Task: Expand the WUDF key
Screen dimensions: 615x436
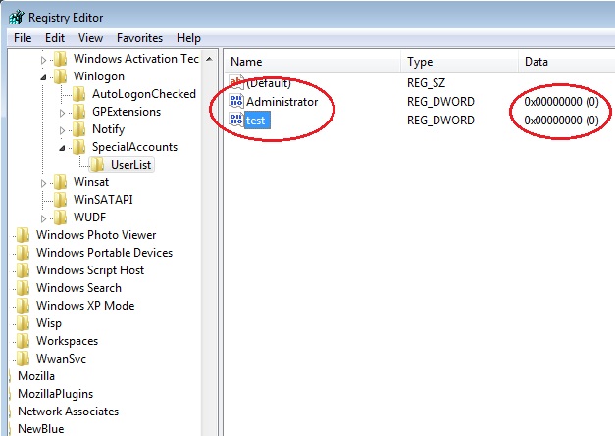Action: tap(43, 218)
